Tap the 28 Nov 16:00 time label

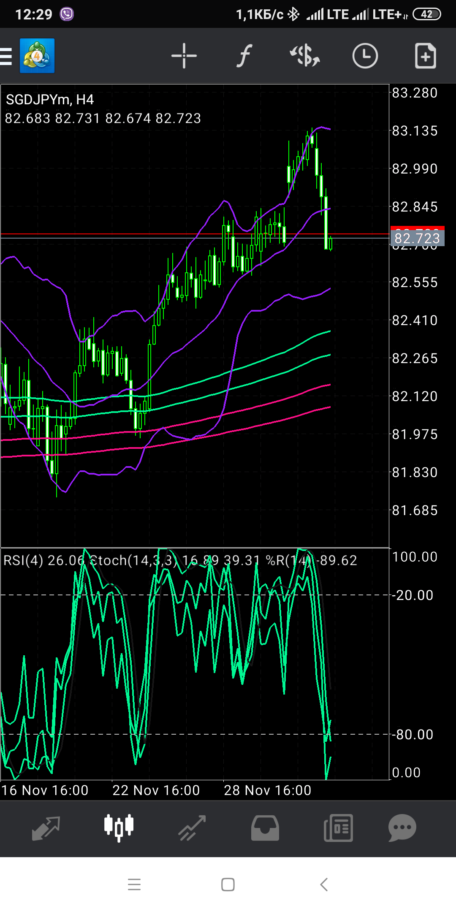tap(268, 790)
